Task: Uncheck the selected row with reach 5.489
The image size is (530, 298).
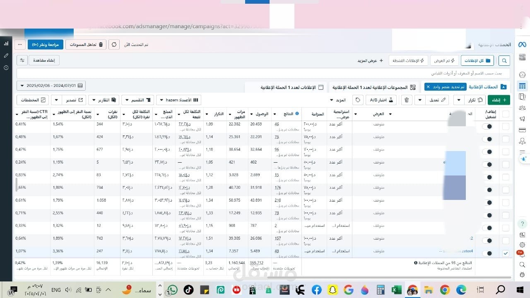Action: coord(506,253)
